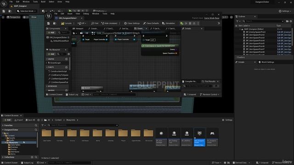Click Add button in Content Browser
Screen dimensions: 294x165
pos(7,120)
